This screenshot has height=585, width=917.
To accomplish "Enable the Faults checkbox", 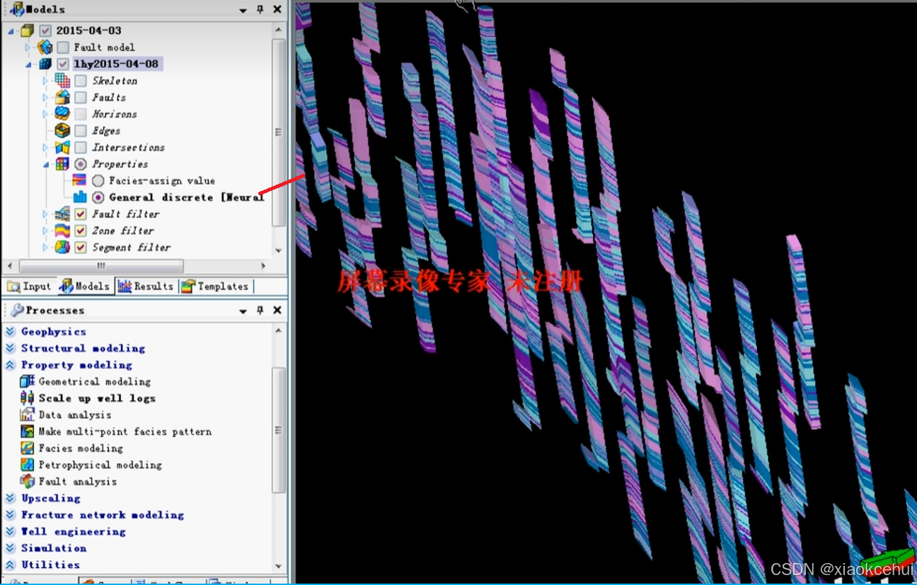I will coord(81,98).
